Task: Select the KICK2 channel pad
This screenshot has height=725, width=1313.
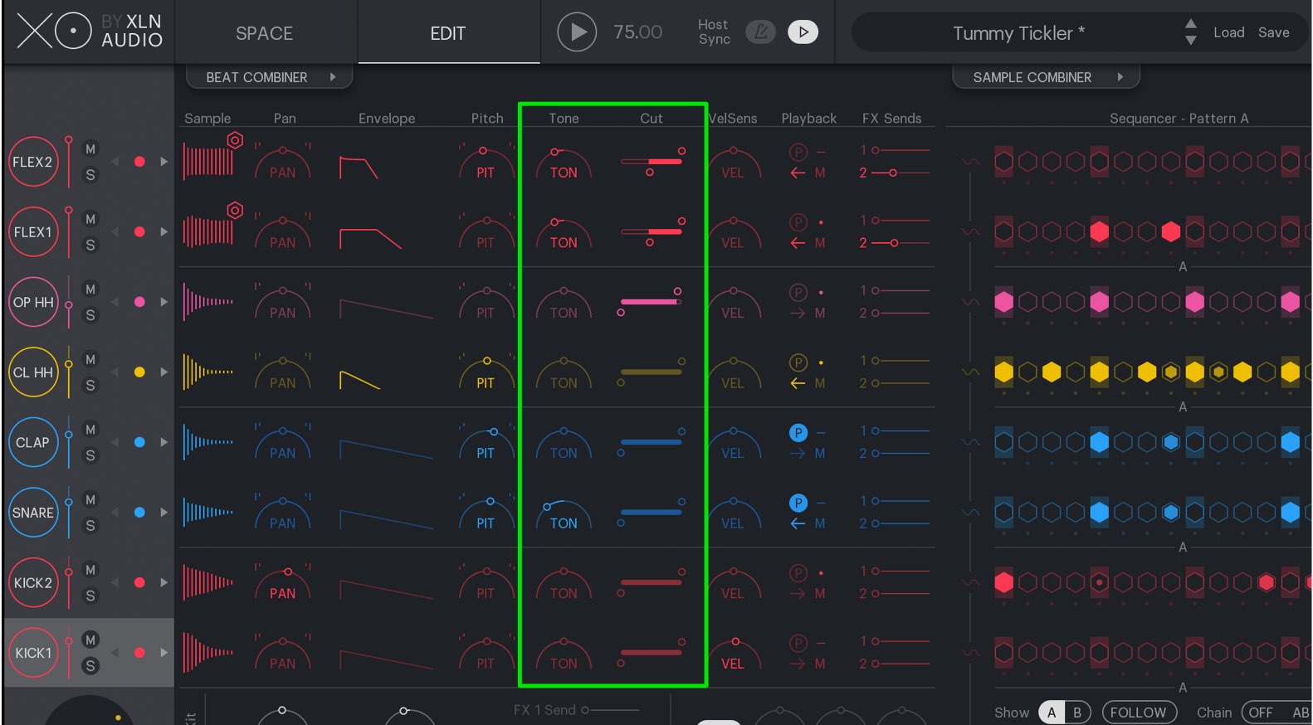Action: tap(33, 582)
